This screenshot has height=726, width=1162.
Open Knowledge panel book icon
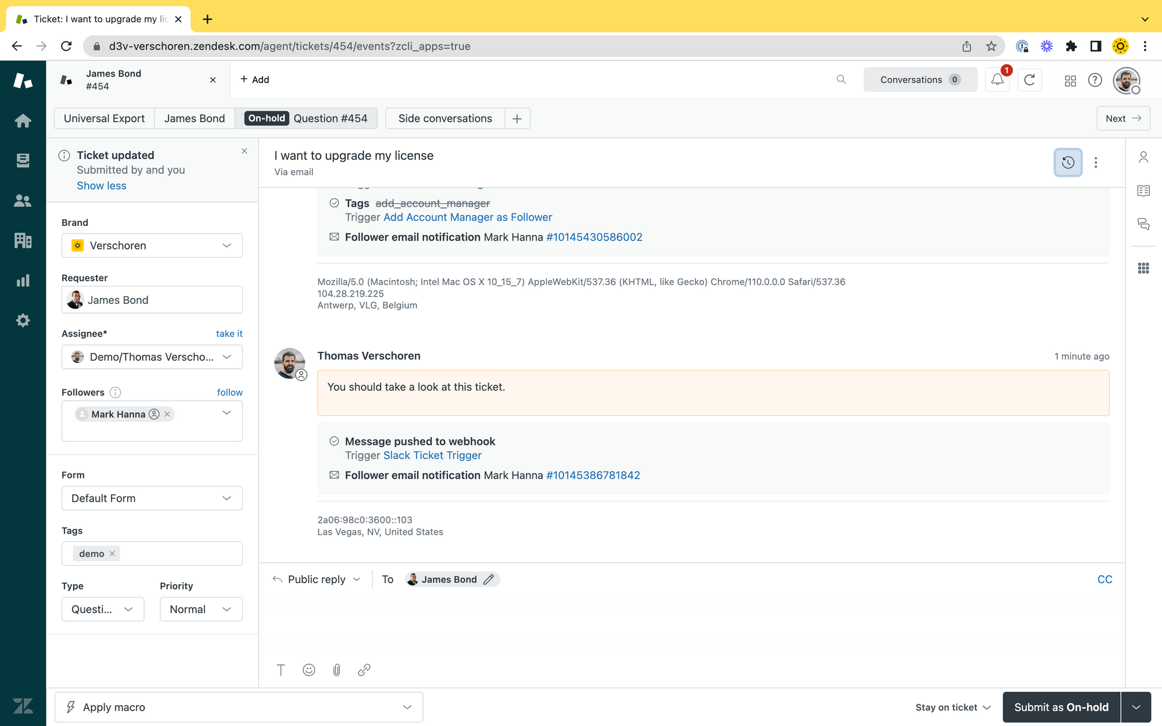tap(1143, 191)
